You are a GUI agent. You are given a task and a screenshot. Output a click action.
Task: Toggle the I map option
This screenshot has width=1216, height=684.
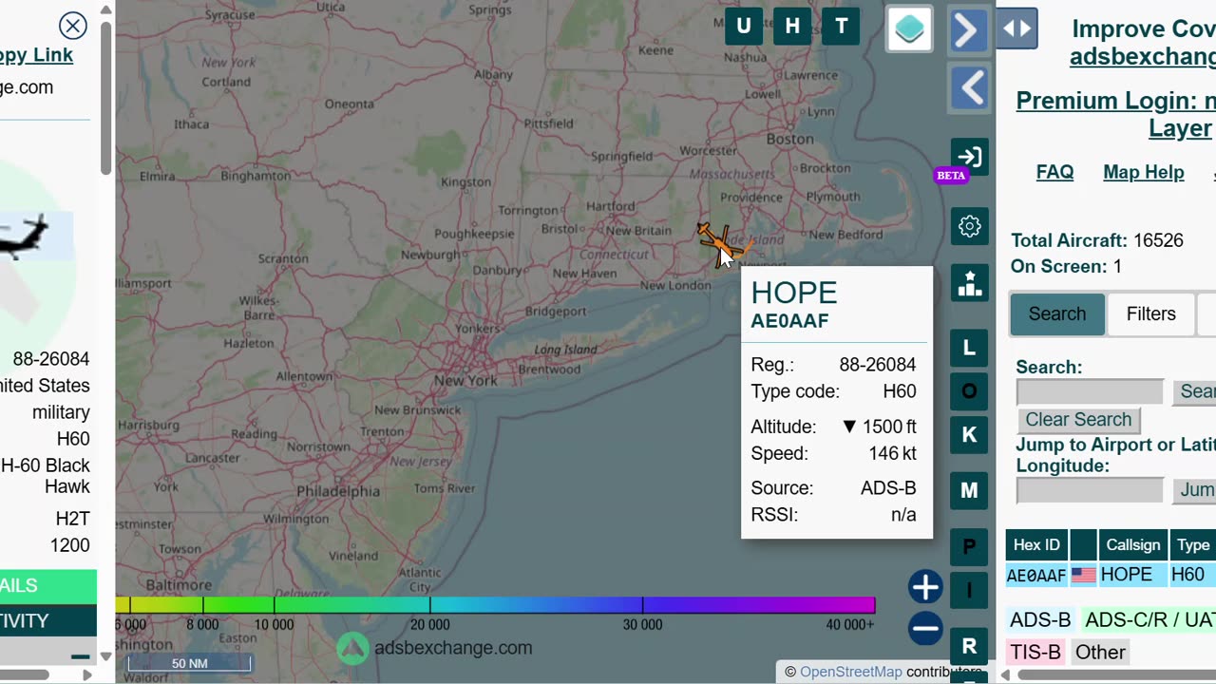(x=970, y=590)
